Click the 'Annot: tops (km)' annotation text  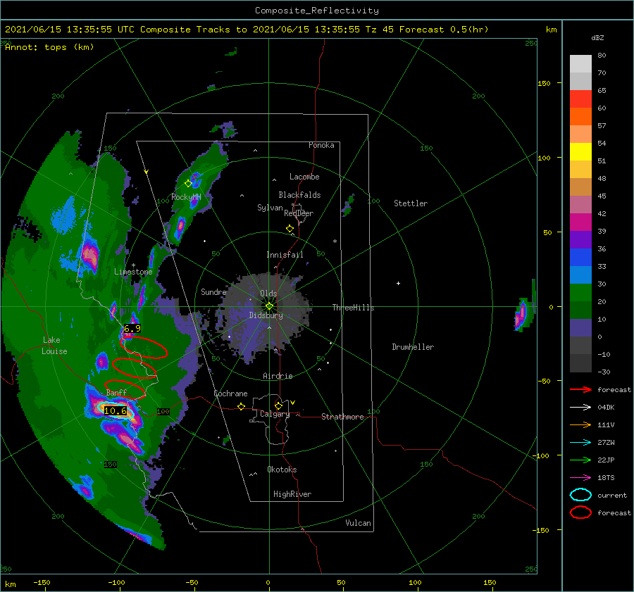[49, 47]
